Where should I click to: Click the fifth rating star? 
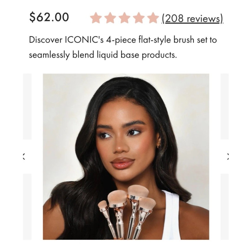pos(152,18)
